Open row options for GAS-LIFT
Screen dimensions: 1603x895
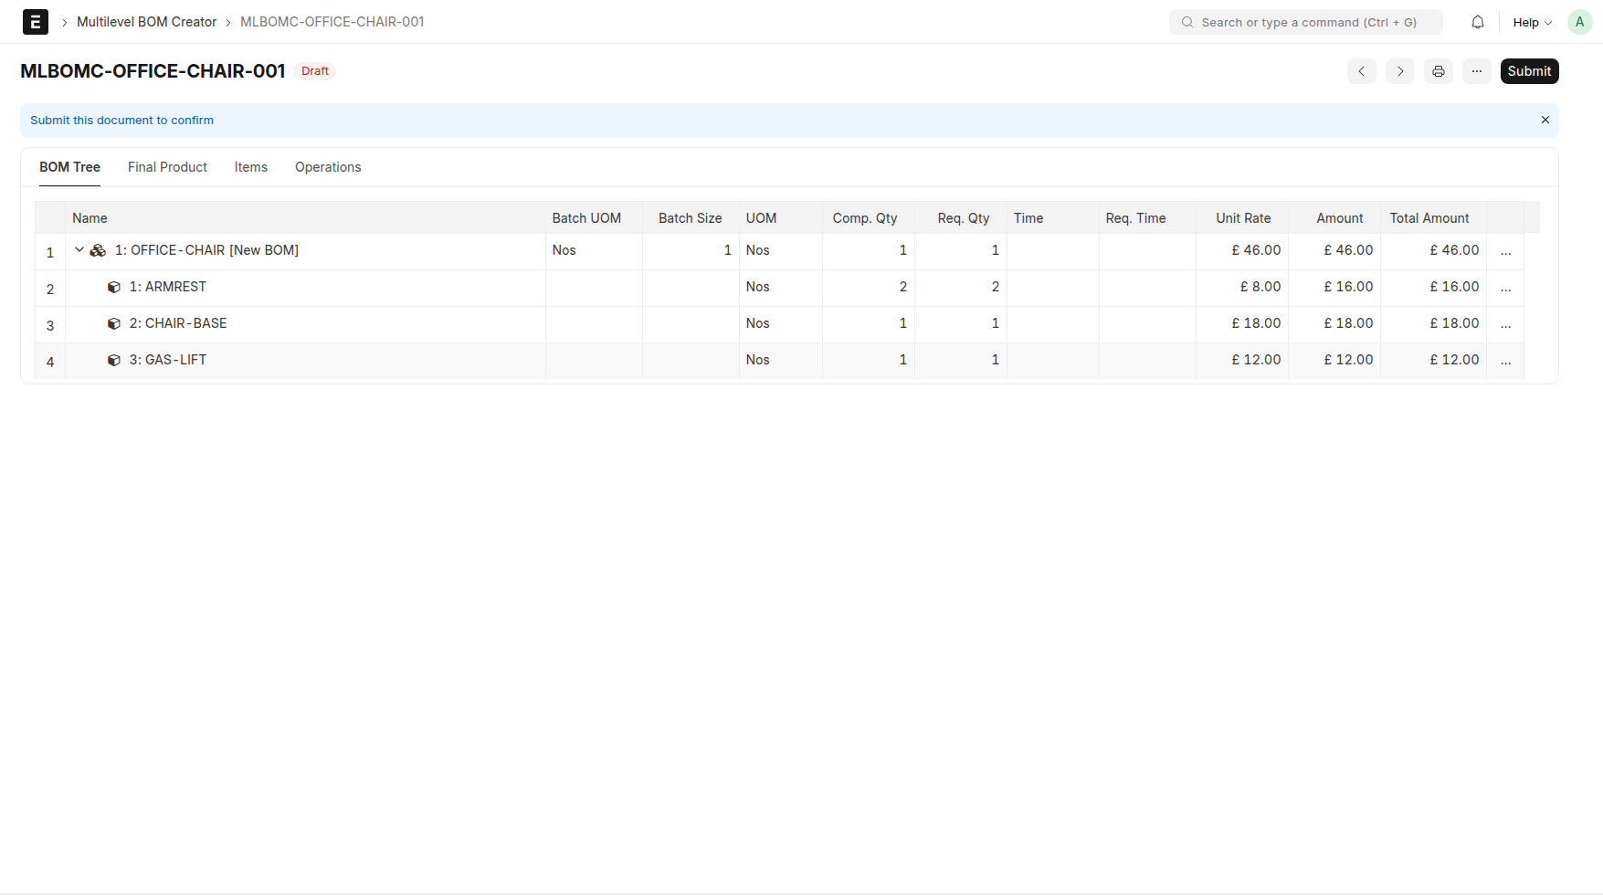click(x=1505, y=361)
